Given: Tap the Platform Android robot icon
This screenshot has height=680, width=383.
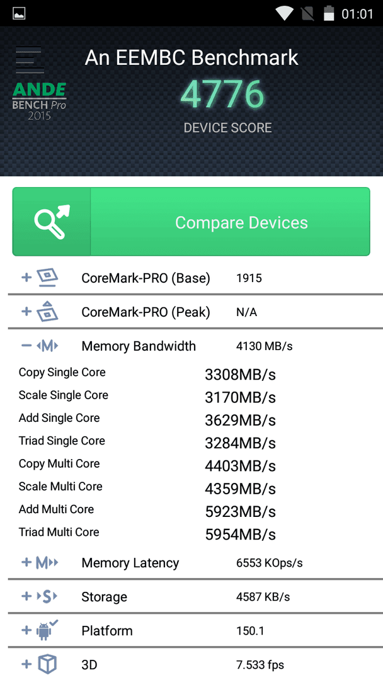Looking at the screenshot, I should pyautogui.click(x=47, y=630).
